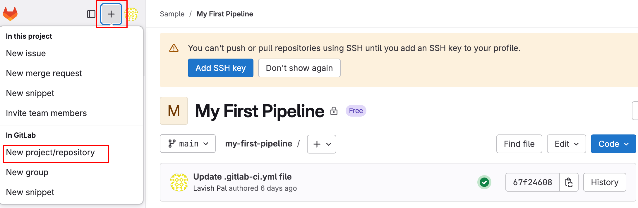The height and width of the screenshot is (208, 638).
Task: Open the plus create-new menu
Action: point(111,13)
